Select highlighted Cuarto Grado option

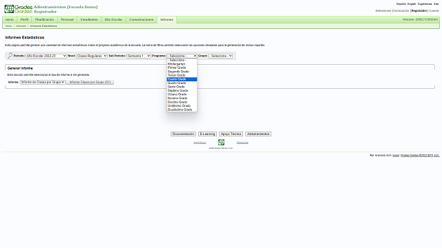pos(182,79)
